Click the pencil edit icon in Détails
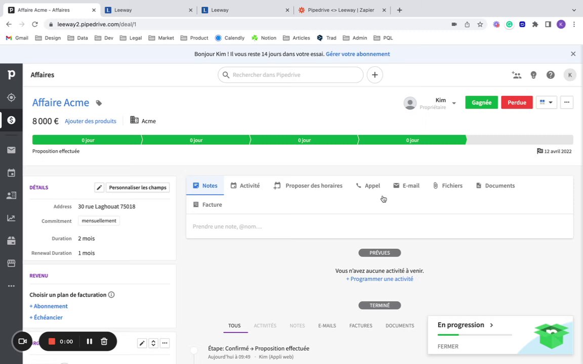This screenshot has height=364, width=583. tap(99, 188)
